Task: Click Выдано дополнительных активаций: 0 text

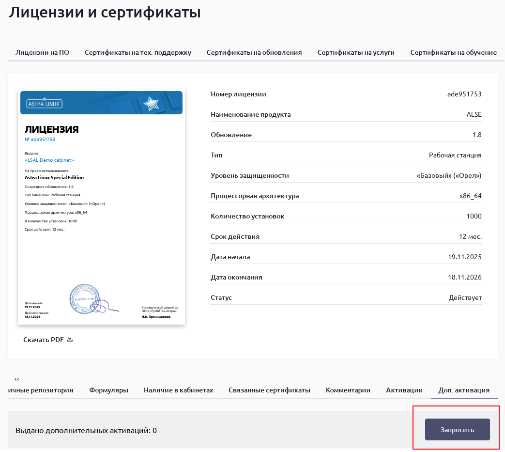Action: 86,430
